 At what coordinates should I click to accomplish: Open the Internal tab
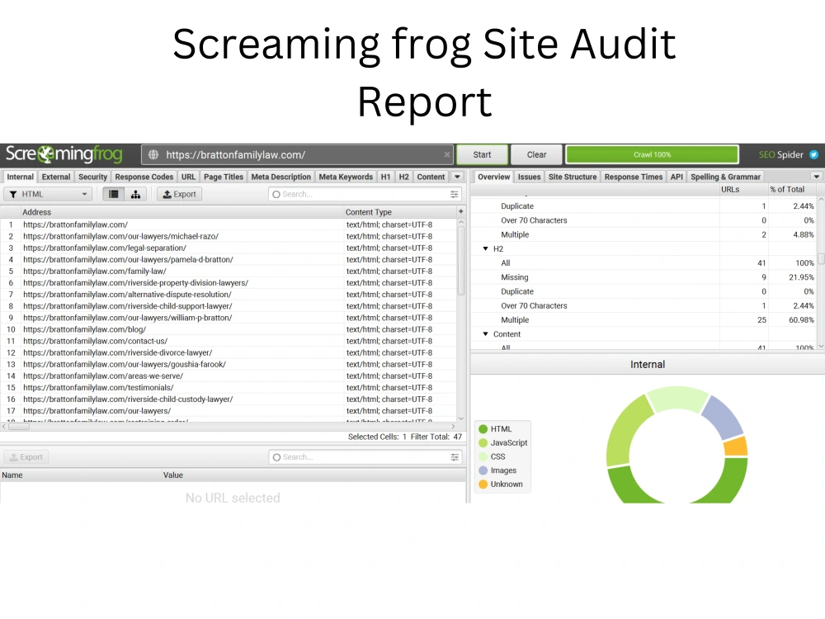tap(20, 177)
